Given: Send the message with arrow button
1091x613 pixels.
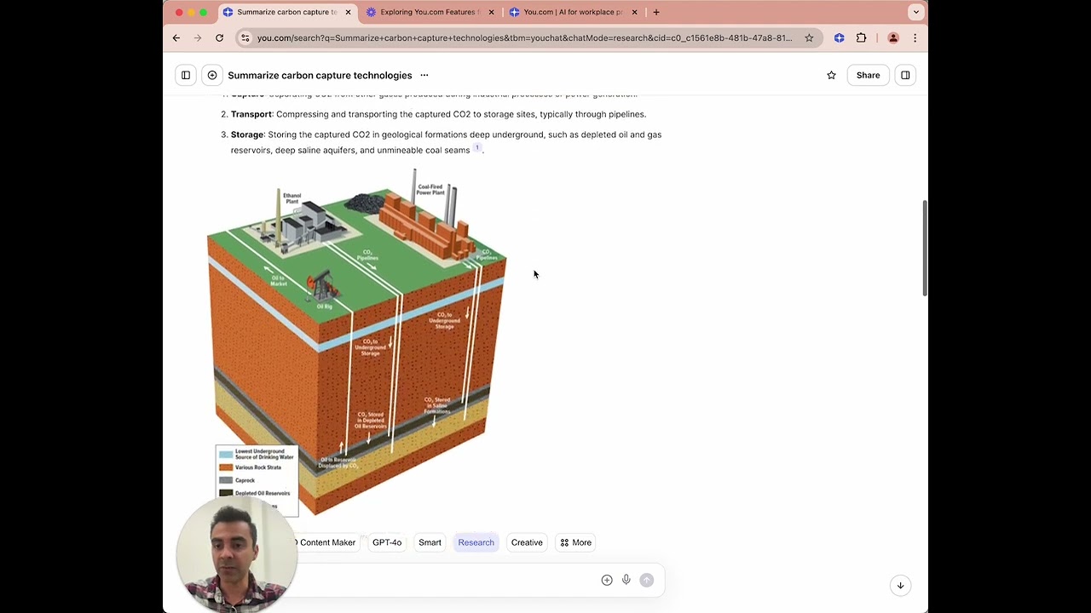Looking at the screenshot, I should (647, 580).
